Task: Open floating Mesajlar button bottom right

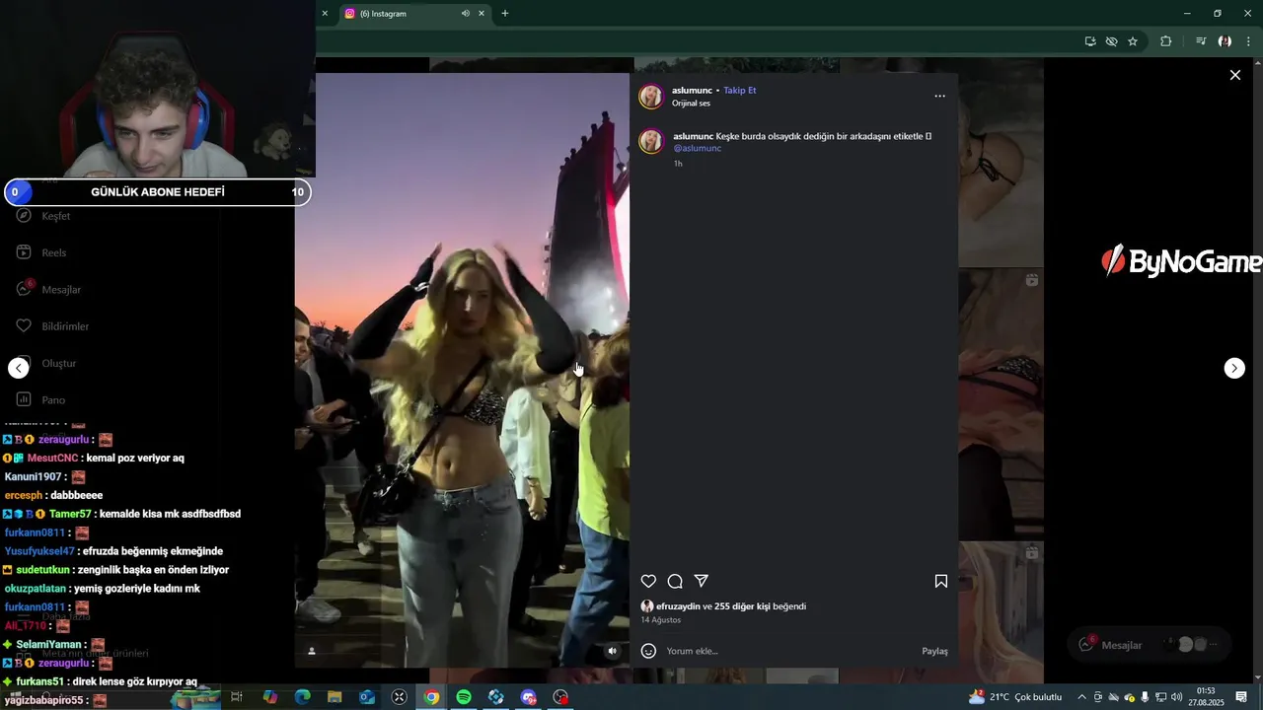Action: [1150, 645]
